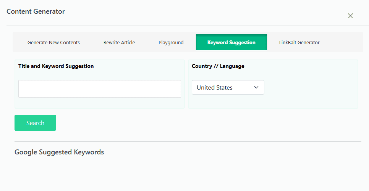The width and height of the screenshot is (369, 191).
Task: Focus the Title and Keyword Suggestion text box
Action: 100,89
